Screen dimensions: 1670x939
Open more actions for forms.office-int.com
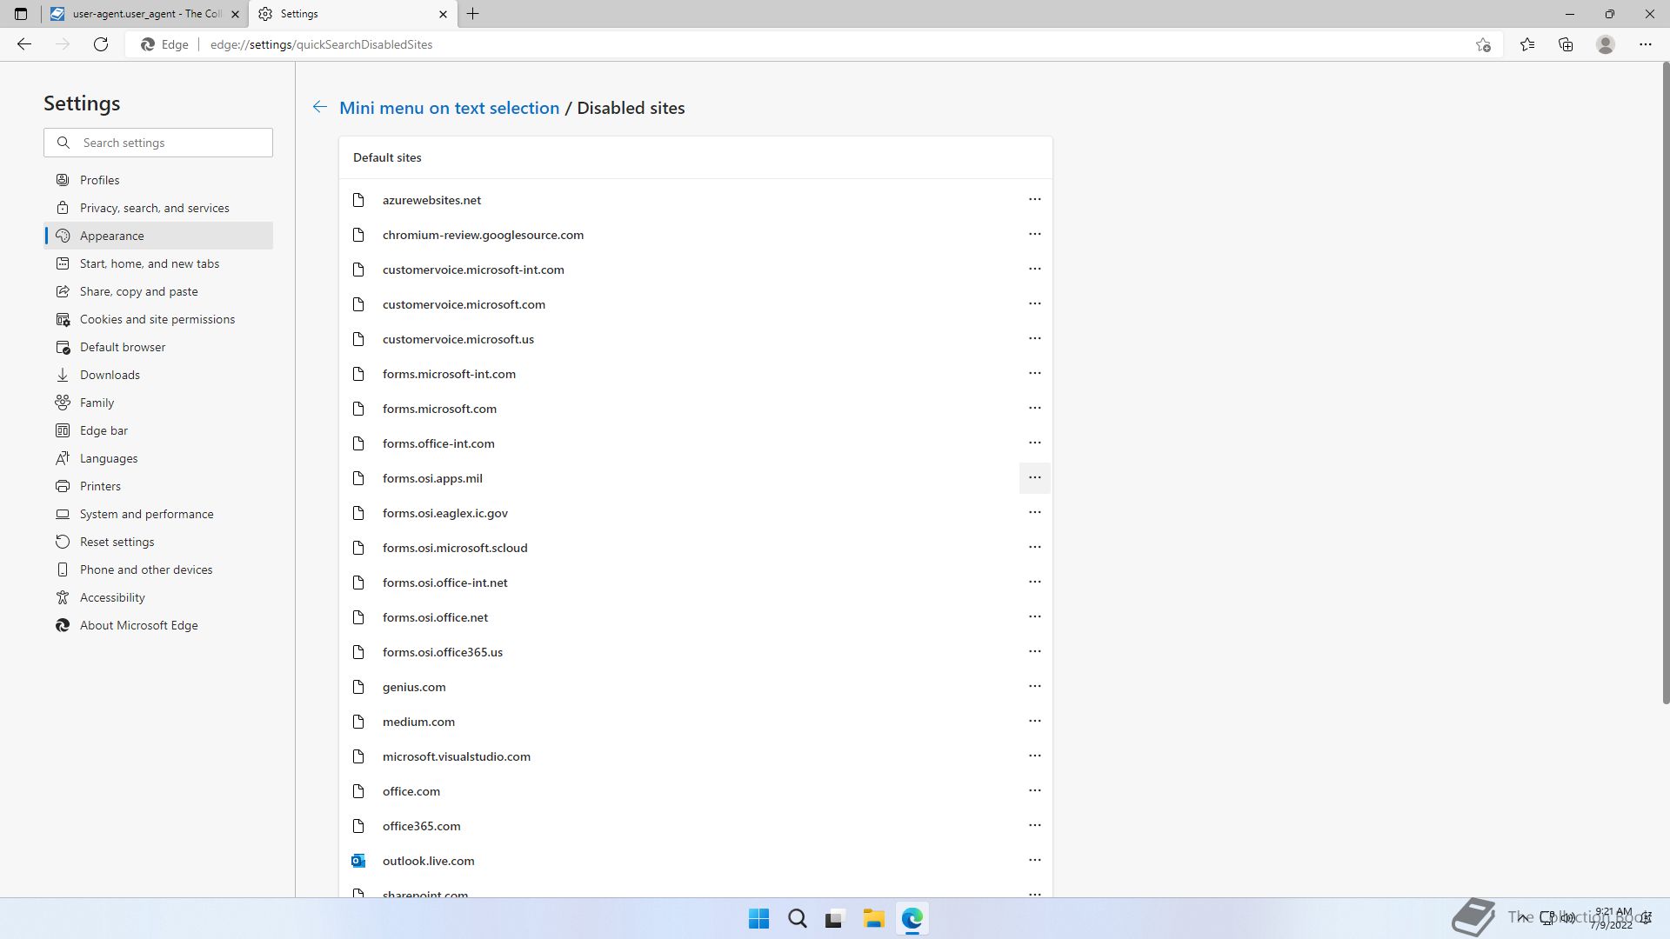coord(1034,443)
